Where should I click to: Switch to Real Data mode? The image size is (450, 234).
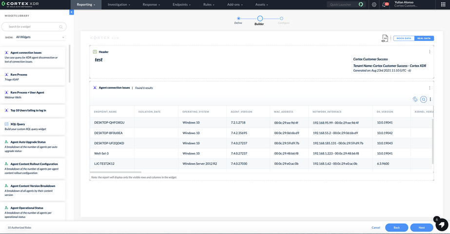click(424, 39)
